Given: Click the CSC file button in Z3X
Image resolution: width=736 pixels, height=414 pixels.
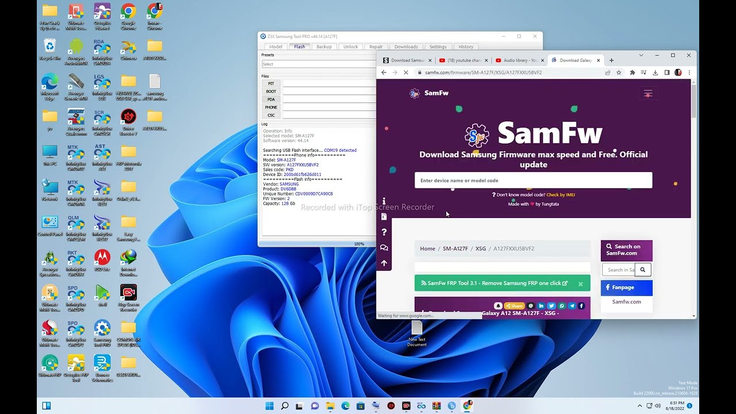Looking at the screenshot, I should pyautogui.click(x=271, y=115).
